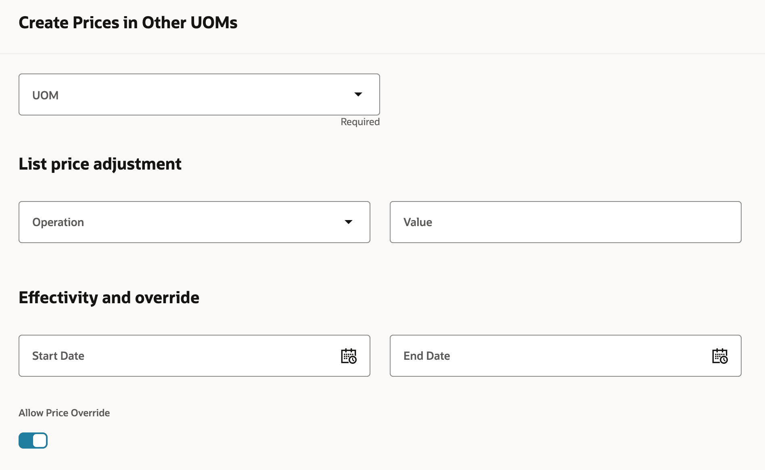
Task: Click the Effectivity and override heading
Action: click(x=109, y=298)
